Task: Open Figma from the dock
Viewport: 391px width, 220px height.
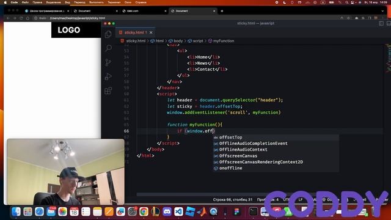Action: (236, 212)
